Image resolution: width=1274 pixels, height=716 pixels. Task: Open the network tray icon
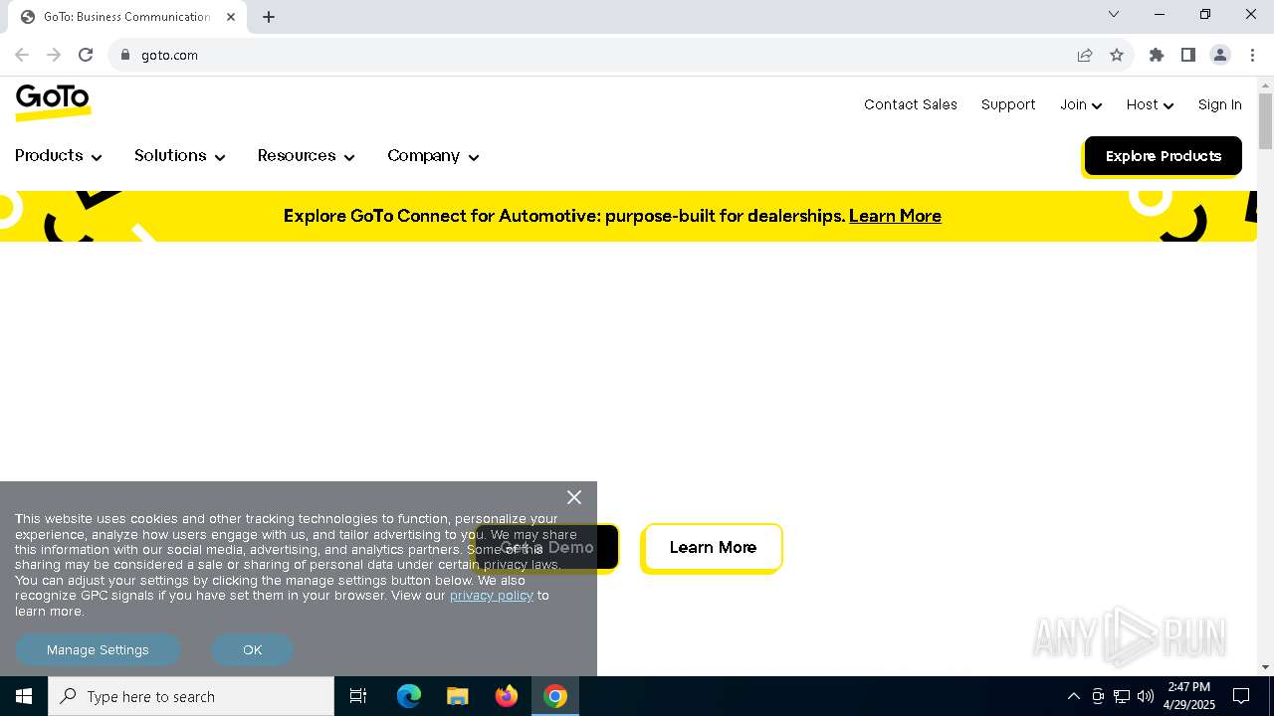1122,696
